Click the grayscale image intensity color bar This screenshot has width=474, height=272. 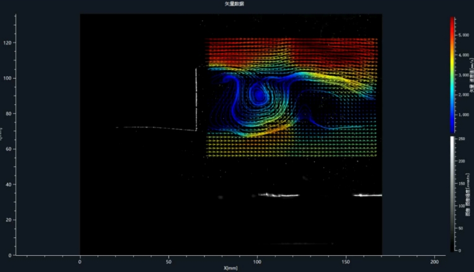coord(452,194)
